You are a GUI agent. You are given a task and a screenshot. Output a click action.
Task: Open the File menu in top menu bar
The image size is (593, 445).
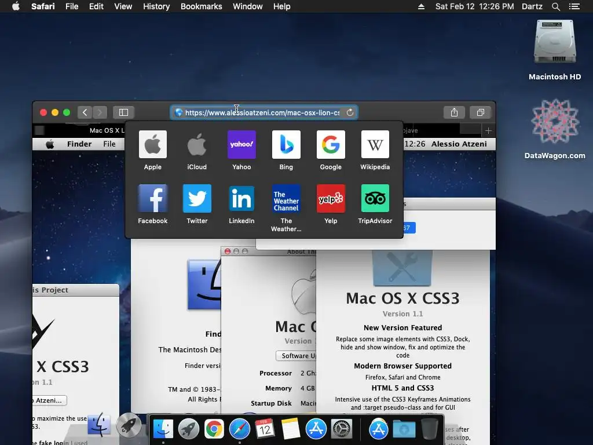[71, 6]
